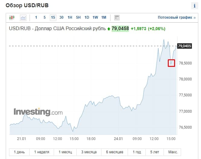Choose the 1M interval
Screen dimensions: 201x159
[104, 17]
